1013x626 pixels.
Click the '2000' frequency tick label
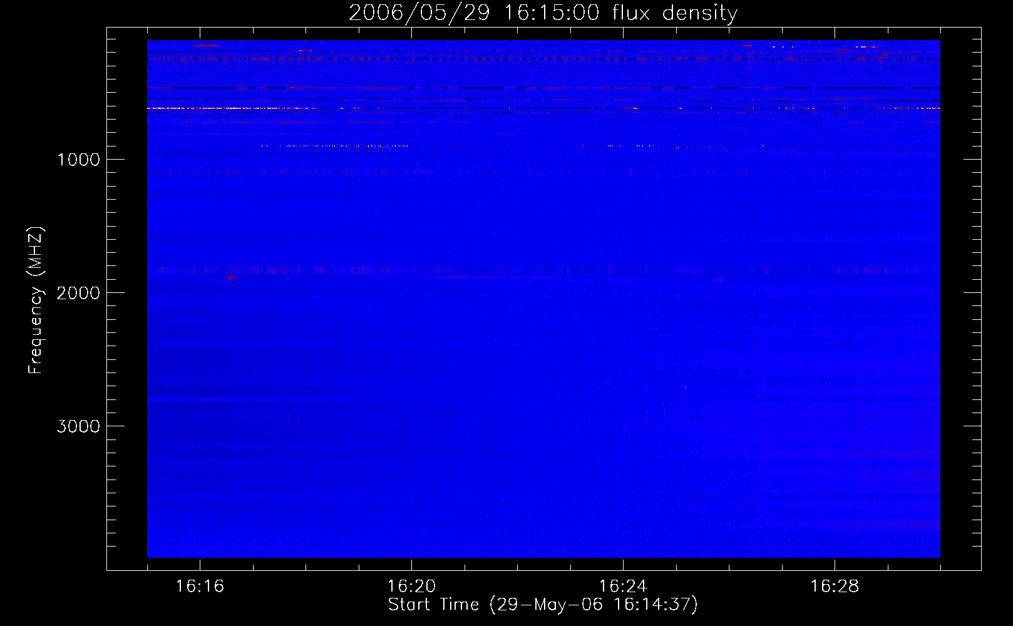[x=78, y=293]
